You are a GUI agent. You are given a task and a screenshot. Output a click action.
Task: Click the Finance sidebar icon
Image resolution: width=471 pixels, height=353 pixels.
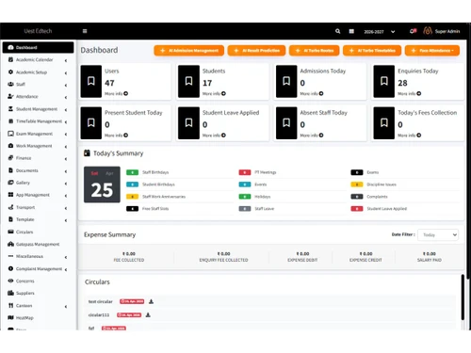[x=10, y=158]
